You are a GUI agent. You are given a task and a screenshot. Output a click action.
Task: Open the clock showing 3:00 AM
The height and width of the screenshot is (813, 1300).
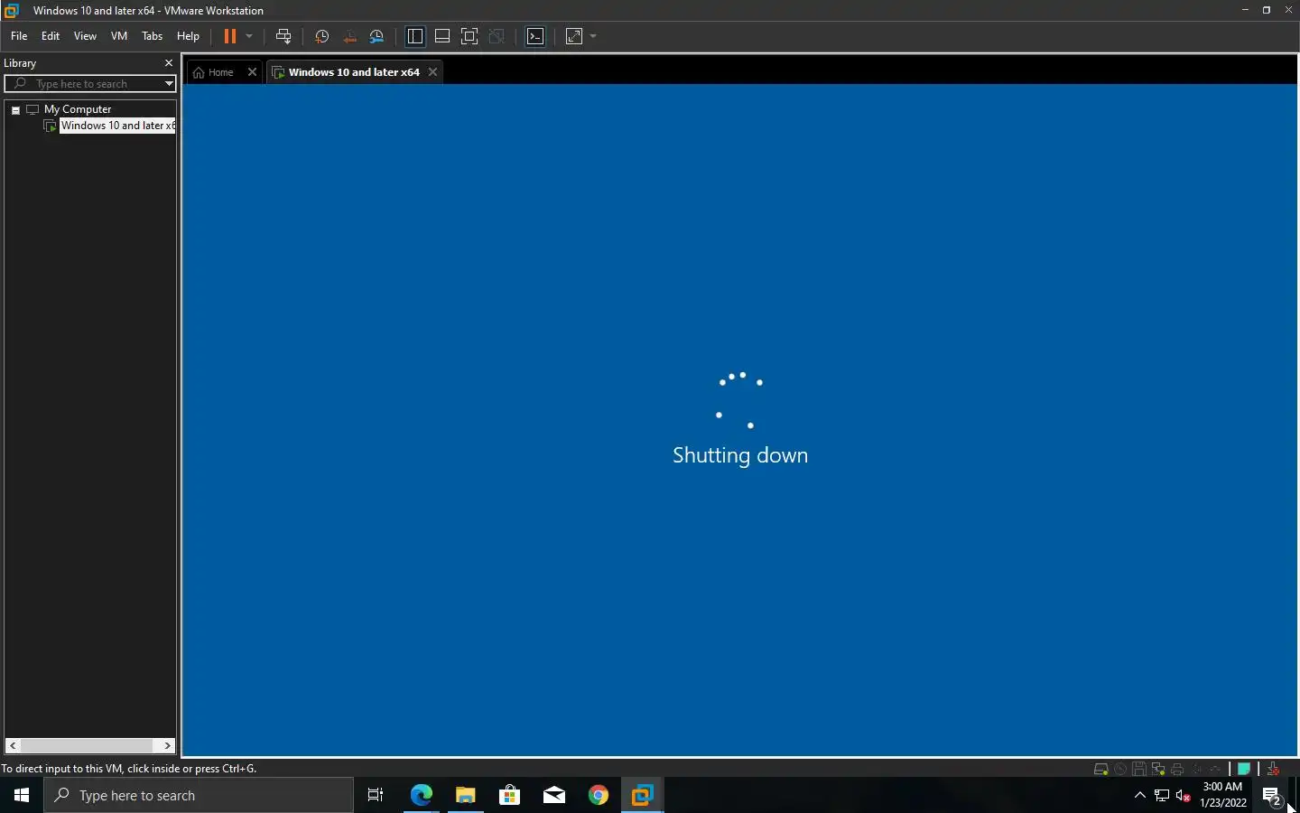pyautogui.click(x=1223, y=796)
